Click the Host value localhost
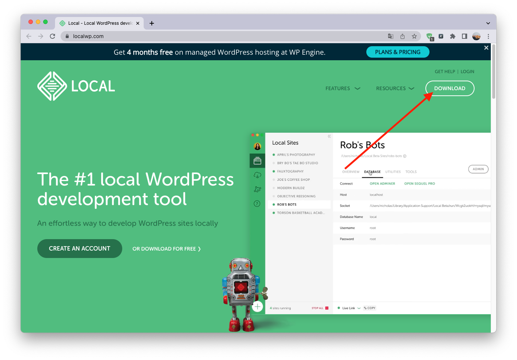The height and width of the screenshot is (360, 517). point(376,195)
